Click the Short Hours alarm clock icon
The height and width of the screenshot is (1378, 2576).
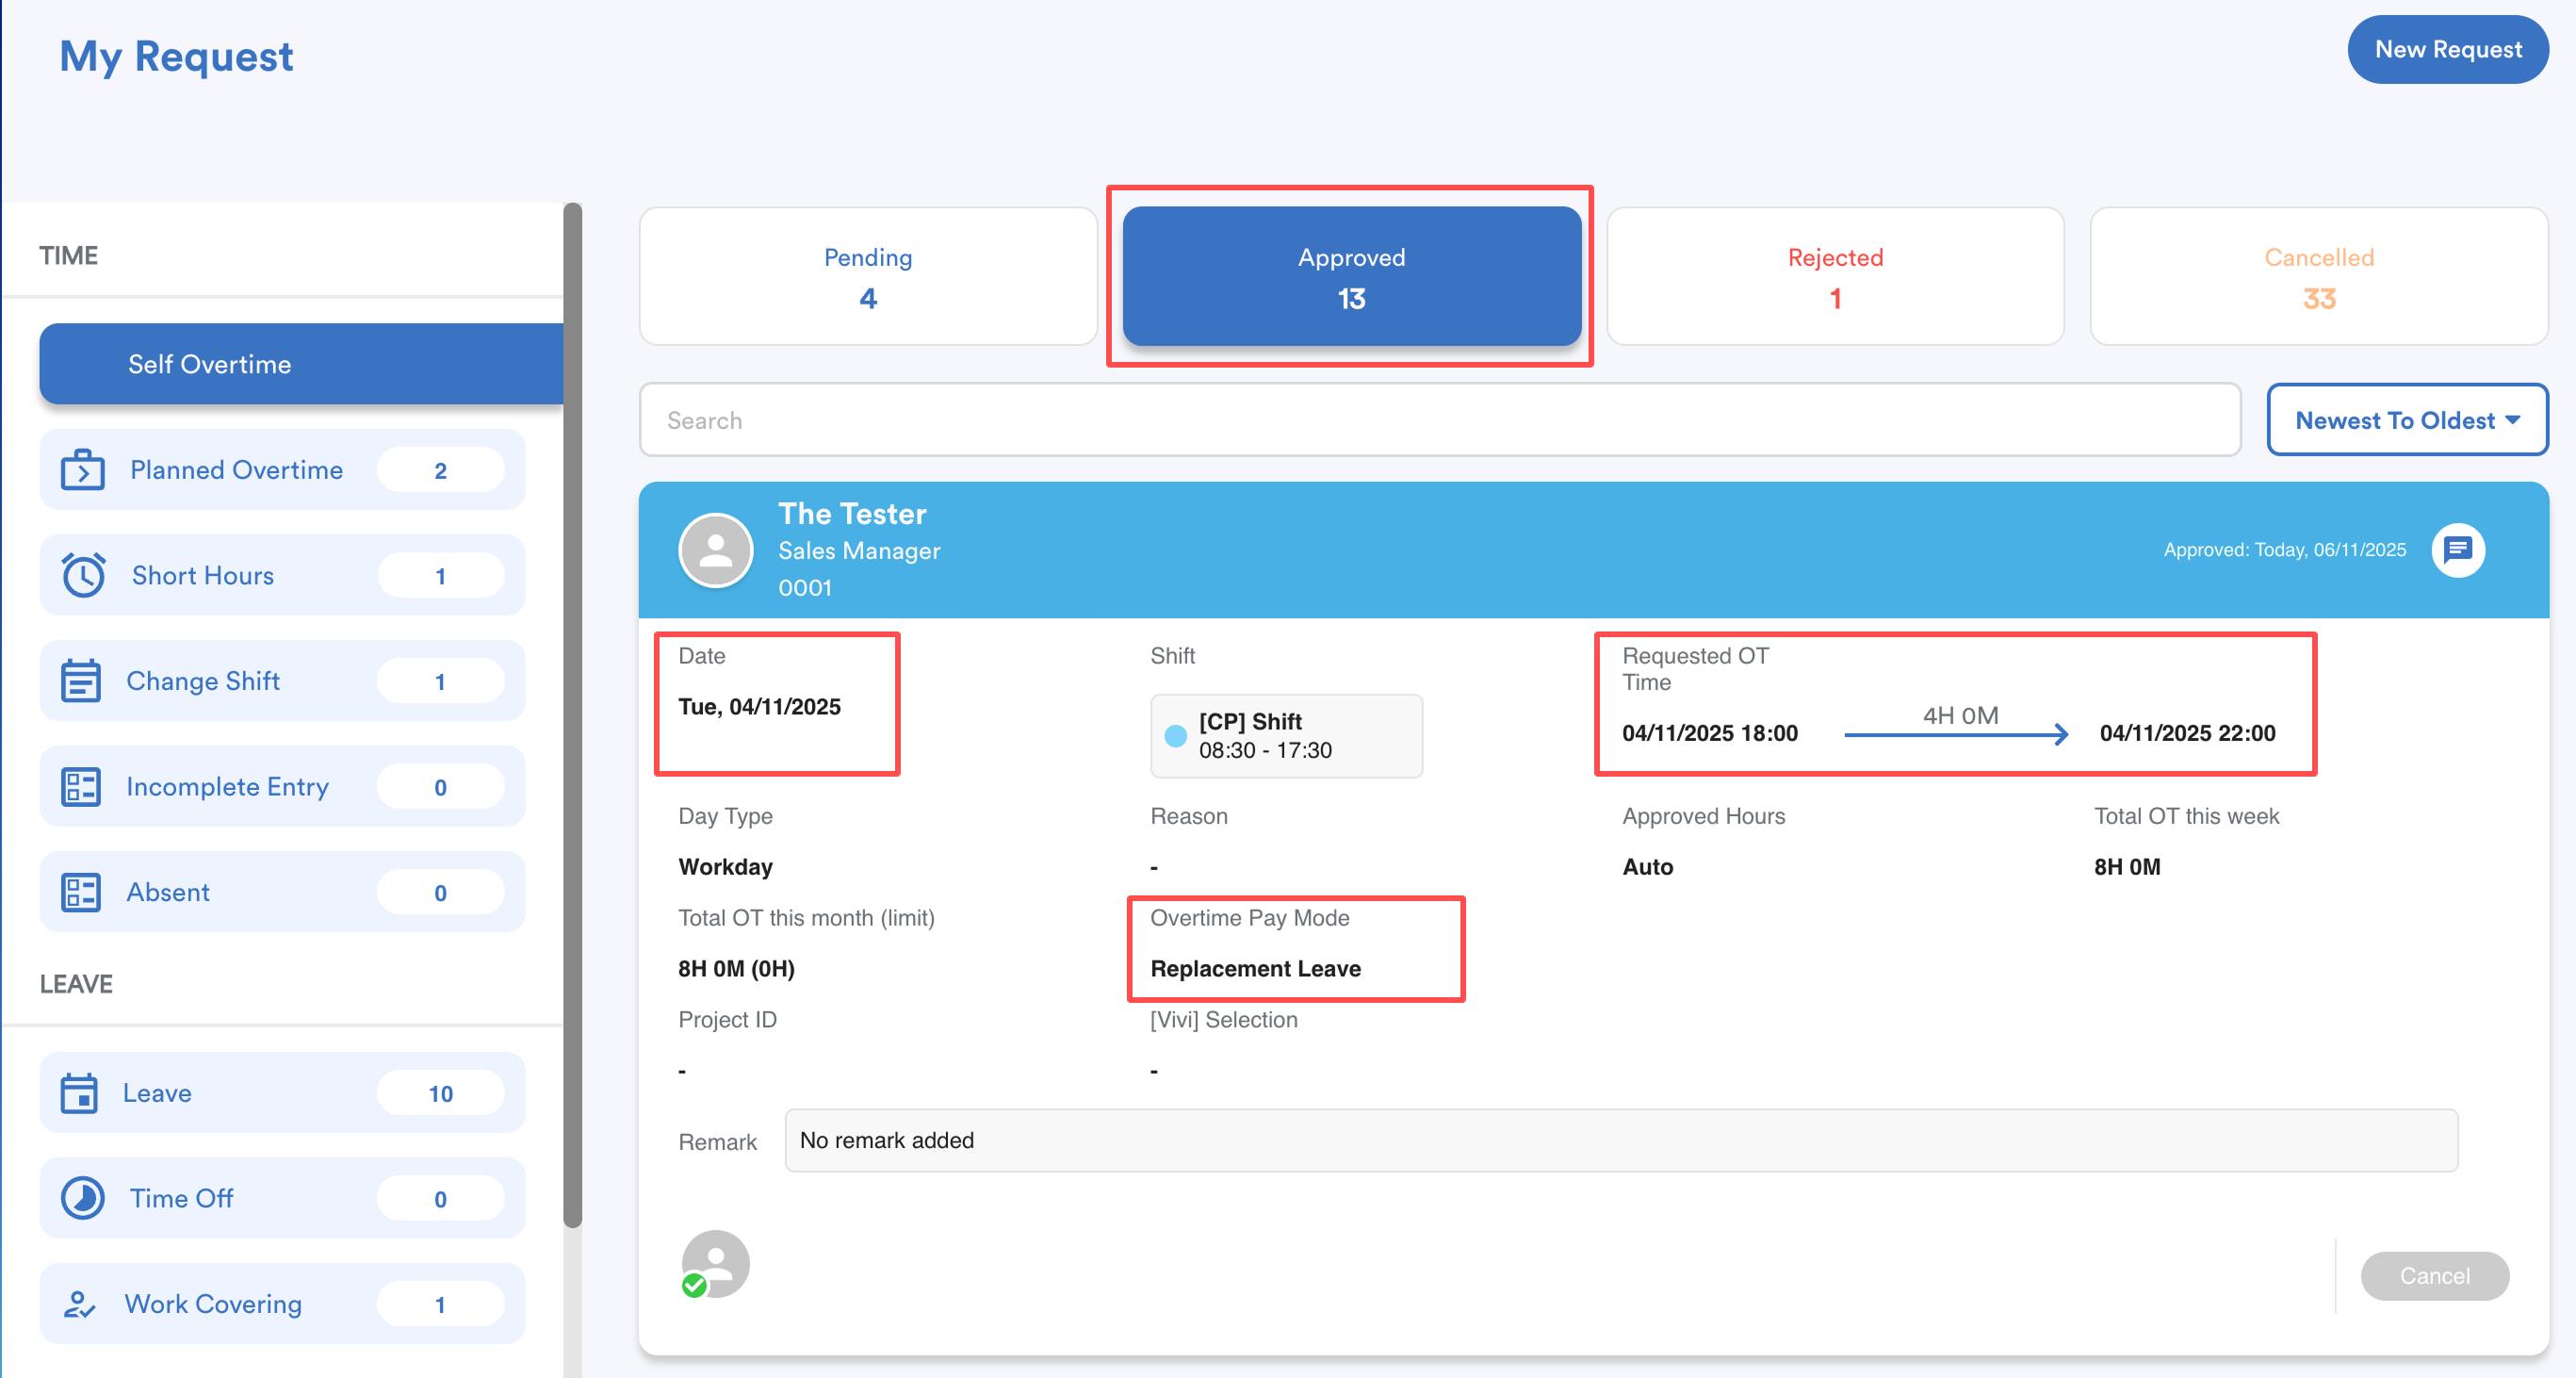tap(83, 575)
